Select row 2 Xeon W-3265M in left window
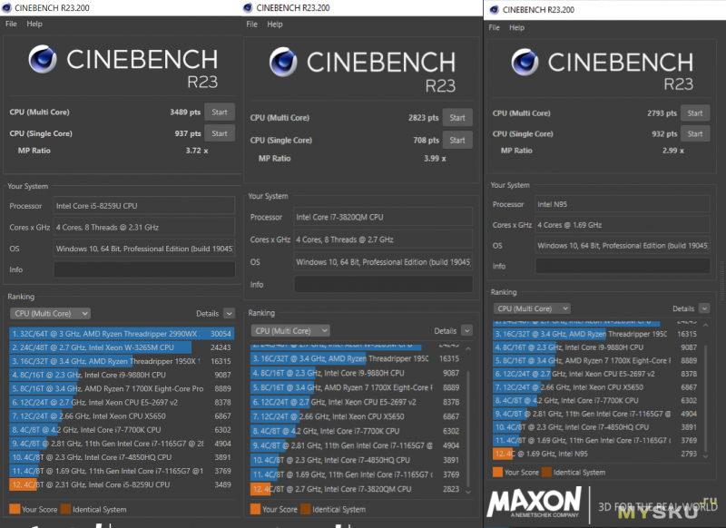Viewport: 726px width, 528px height. 122,347
